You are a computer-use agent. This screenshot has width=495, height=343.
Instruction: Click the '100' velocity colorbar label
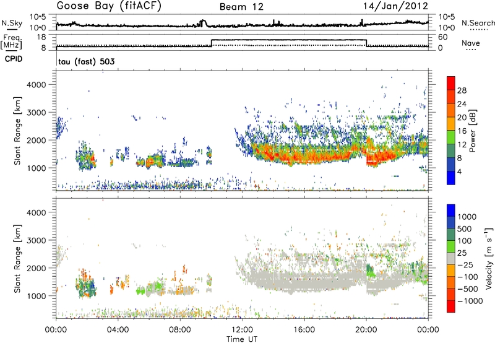pos(464,241)
